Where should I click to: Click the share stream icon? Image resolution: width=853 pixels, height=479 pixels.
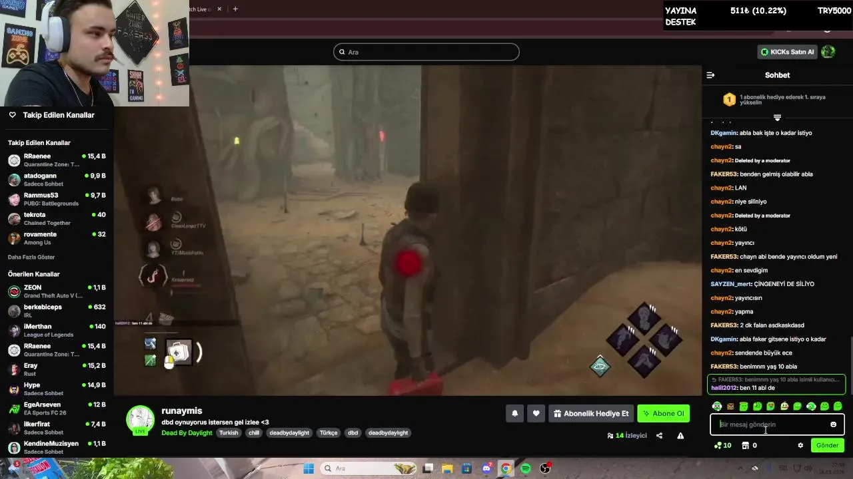pos(659,436)
